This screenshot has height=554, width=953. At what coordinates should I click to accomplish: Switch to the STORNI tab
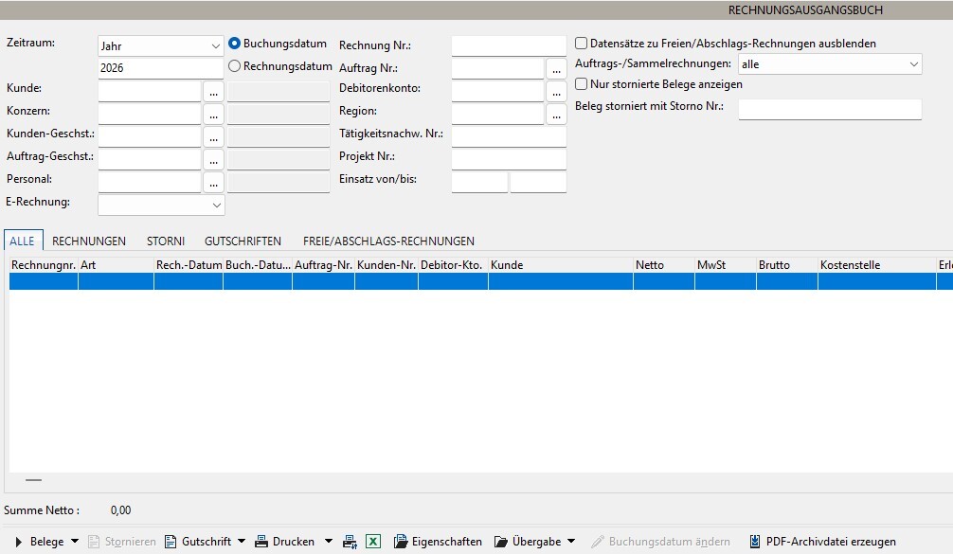[x=166, y=241]
